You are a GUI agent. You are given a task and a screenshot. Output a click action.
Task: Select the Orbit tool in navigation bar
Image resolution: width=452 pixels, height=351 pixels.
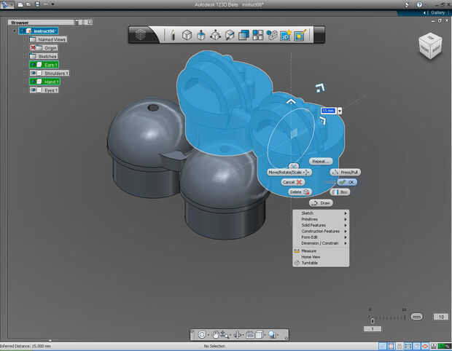238,334
